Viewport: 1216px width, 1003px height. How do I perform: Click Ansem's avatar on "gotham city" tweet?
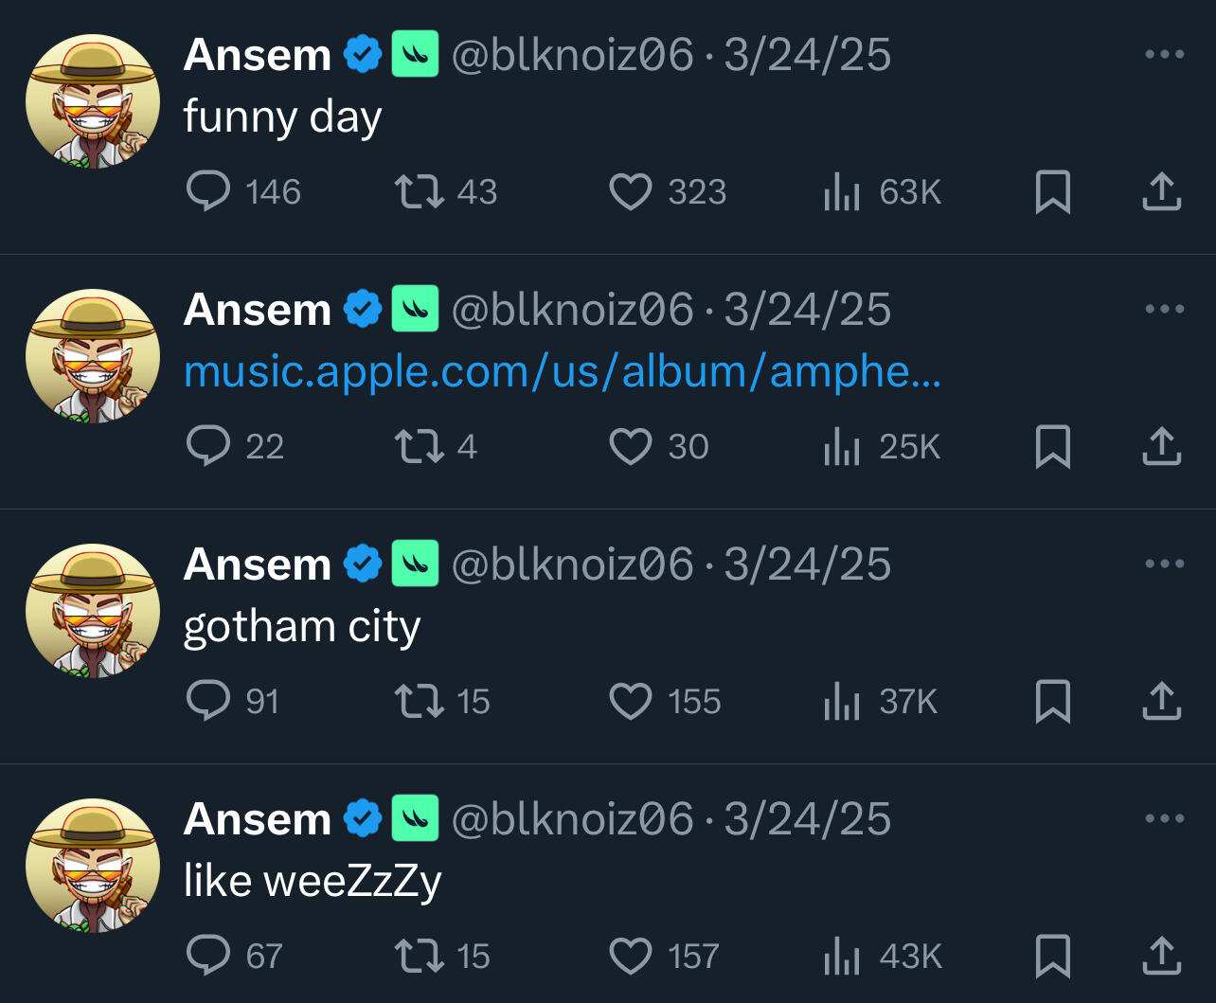point(93,610)
